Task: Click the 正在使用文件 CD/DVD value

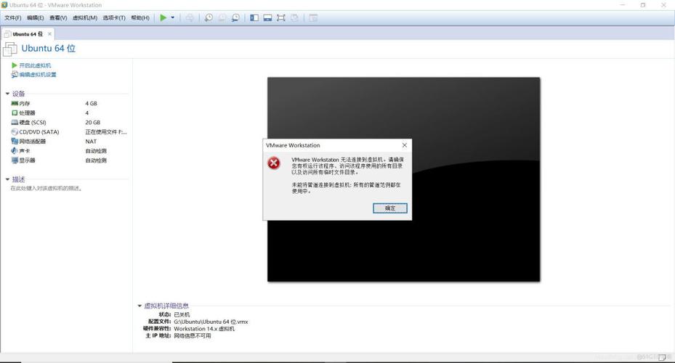Action: point(106,131)
